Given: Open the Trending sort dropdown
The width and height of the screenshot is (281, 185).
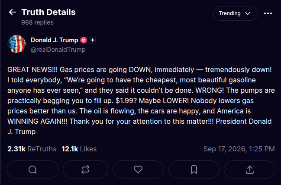Looking at the screenshot, I should (235, 13).
